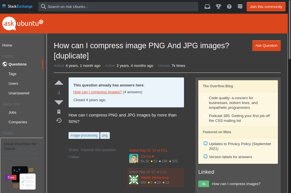Downvote the question with the down arrow
The image size is (291, 193).
tap(59, 102)
